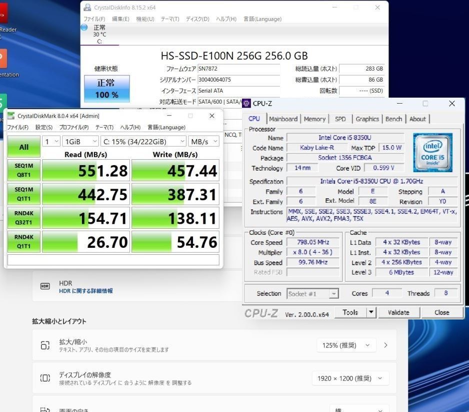Open ヘルプ(H) menu in CrystalDiskInfo

[x=226, y=19]
